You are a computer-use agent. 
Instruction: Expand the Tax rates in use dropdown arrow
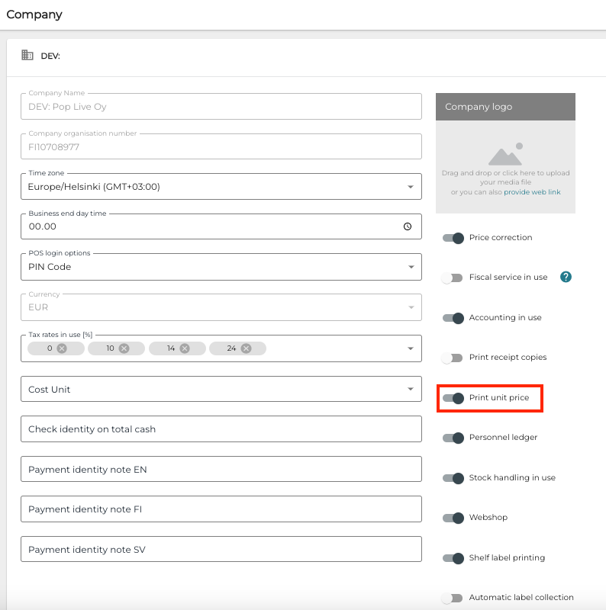411,348
